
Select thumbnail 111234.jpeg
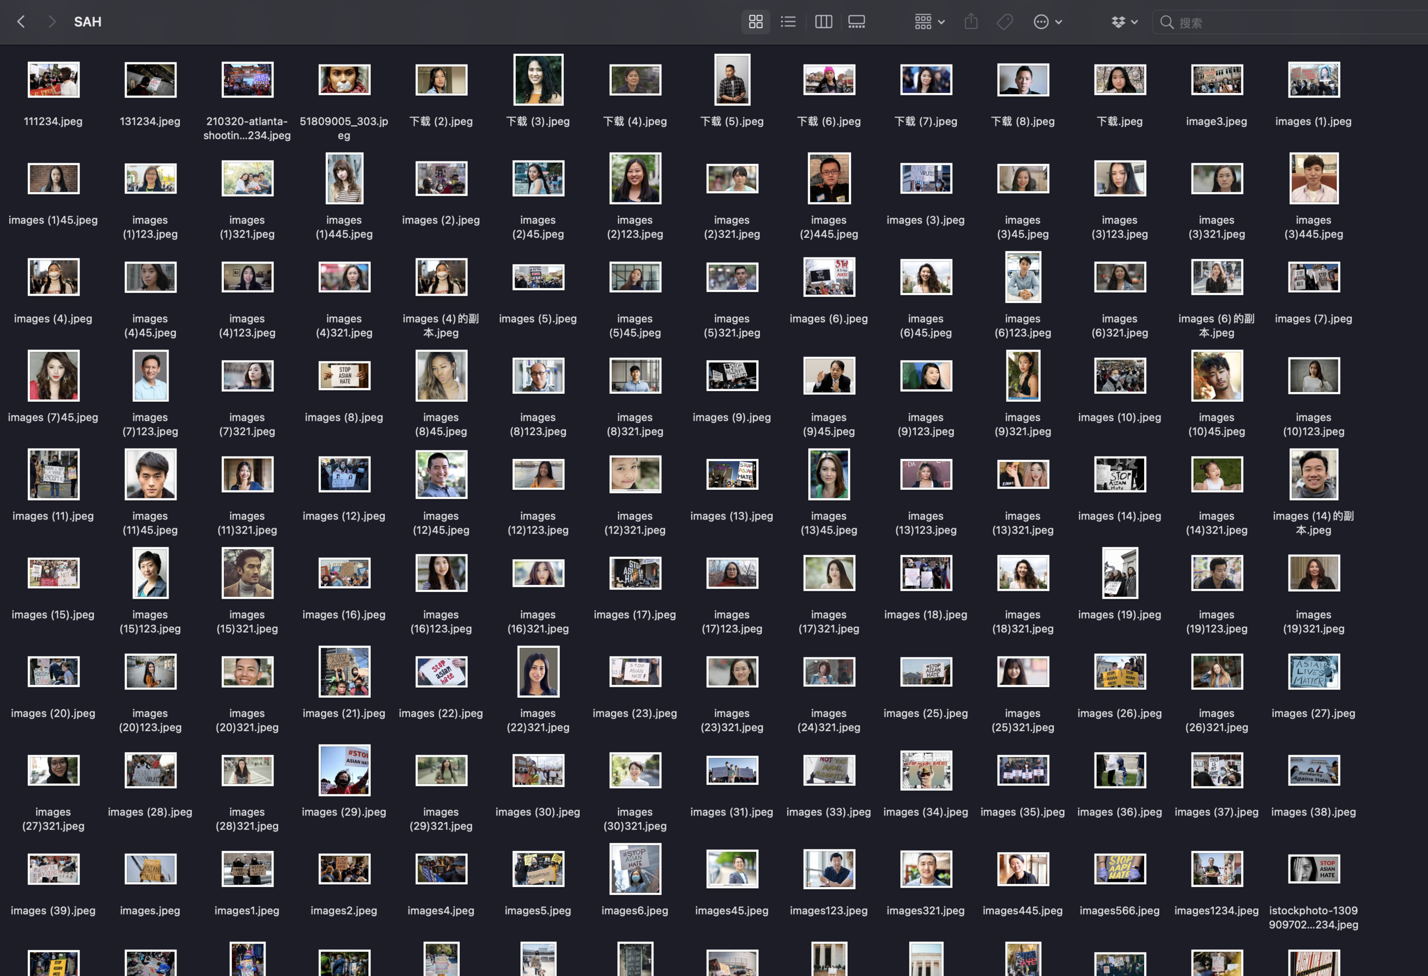point(54,79)
